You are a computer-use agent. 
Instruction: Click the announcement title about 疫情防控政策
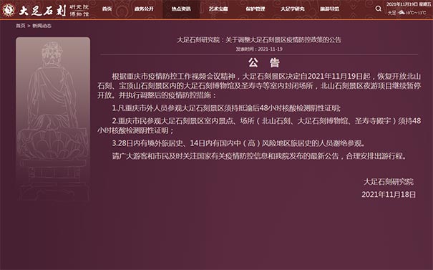(259, 40)
